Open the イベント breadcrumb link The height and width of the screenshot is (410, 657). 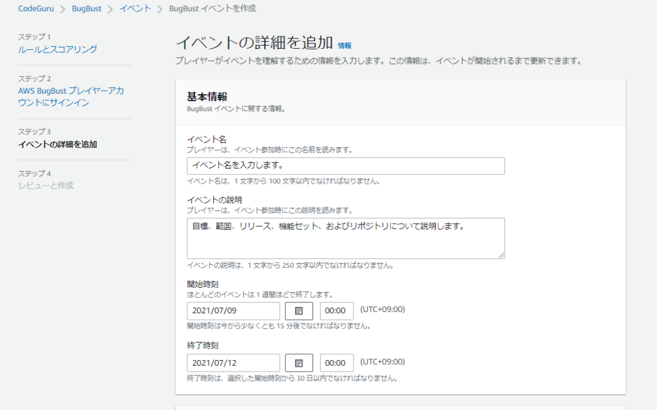pyautogui.click(x=135, y=9)
